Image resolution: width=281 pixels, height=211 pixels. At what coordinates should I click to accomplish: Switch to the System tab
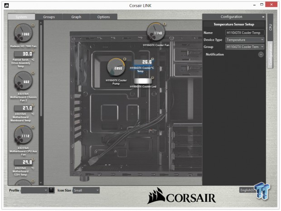[x=21, y=17]
